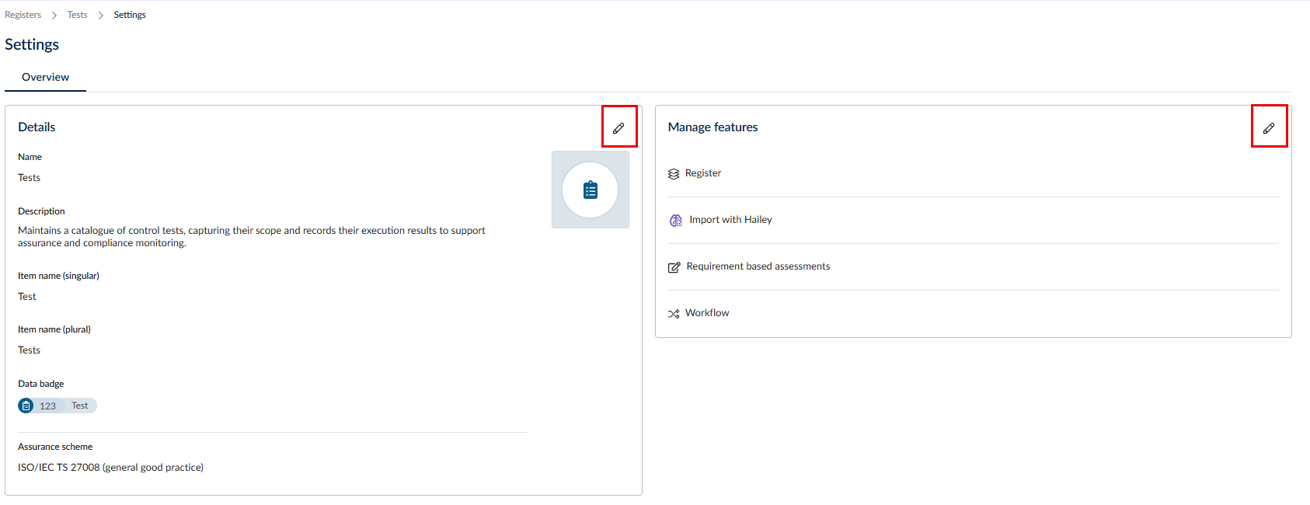Click the chevron after Tests breadcrumb
Image resolution: width=1310 pixels, height=505 pixels.
click(x=101, y=16)
